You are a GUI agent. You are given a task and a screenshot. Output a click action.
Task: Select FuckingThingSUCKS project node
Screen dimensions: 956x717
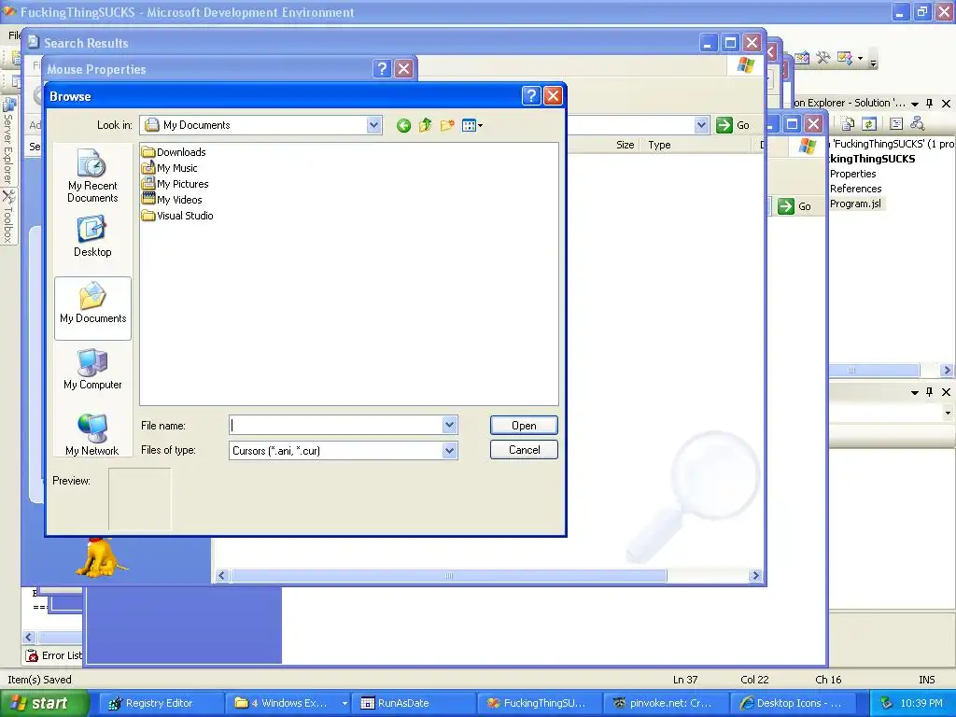coord(872,159)
